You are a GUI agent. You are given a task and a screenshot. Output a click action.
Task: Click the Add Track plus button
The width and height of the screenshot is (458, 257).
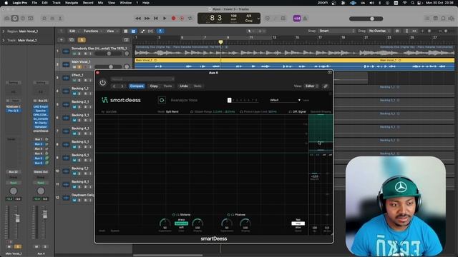coord(62,40)
